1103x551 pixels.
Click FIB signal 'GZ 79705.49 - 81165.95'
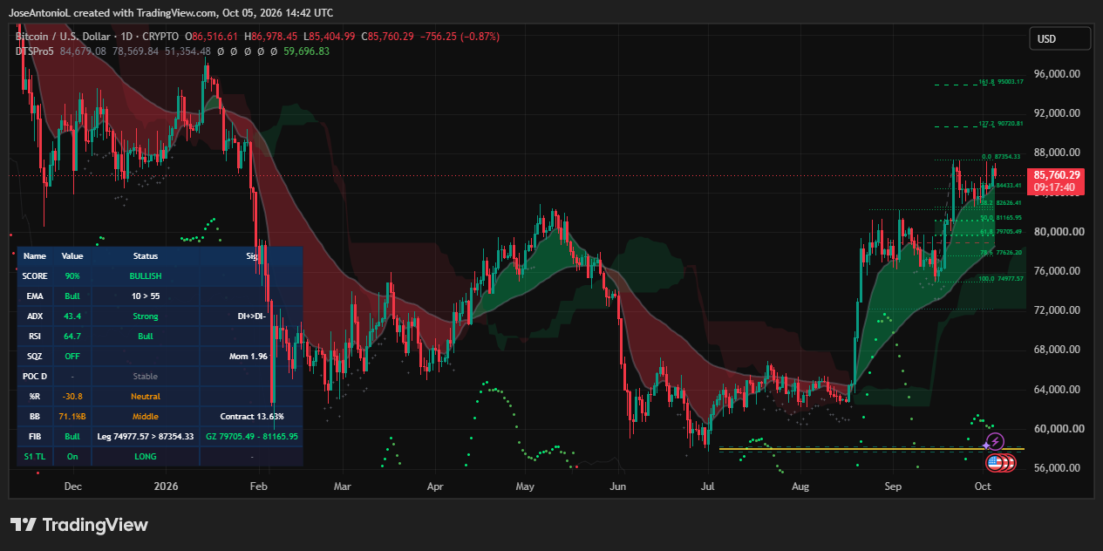pos(251,436)
